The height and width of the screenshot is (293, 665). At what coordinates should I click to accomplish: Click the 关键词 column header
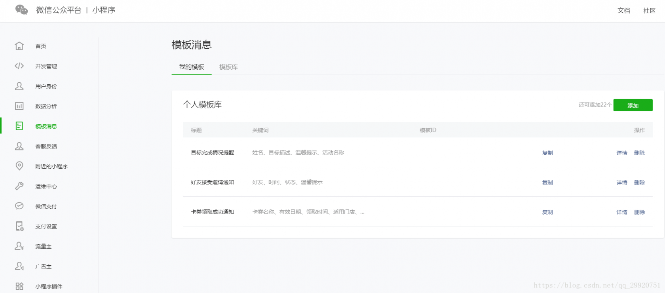tap(260, 130)
